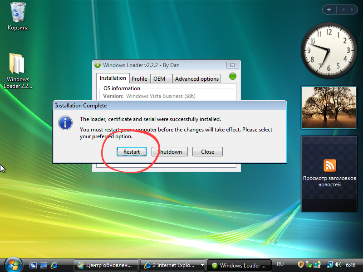This screenshot has width=363, height=272.
Task: Click the Shutdown button
Action: click(170, 152)
